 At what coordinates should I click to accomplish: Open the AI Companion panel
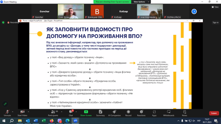click(x=114, y=113)
